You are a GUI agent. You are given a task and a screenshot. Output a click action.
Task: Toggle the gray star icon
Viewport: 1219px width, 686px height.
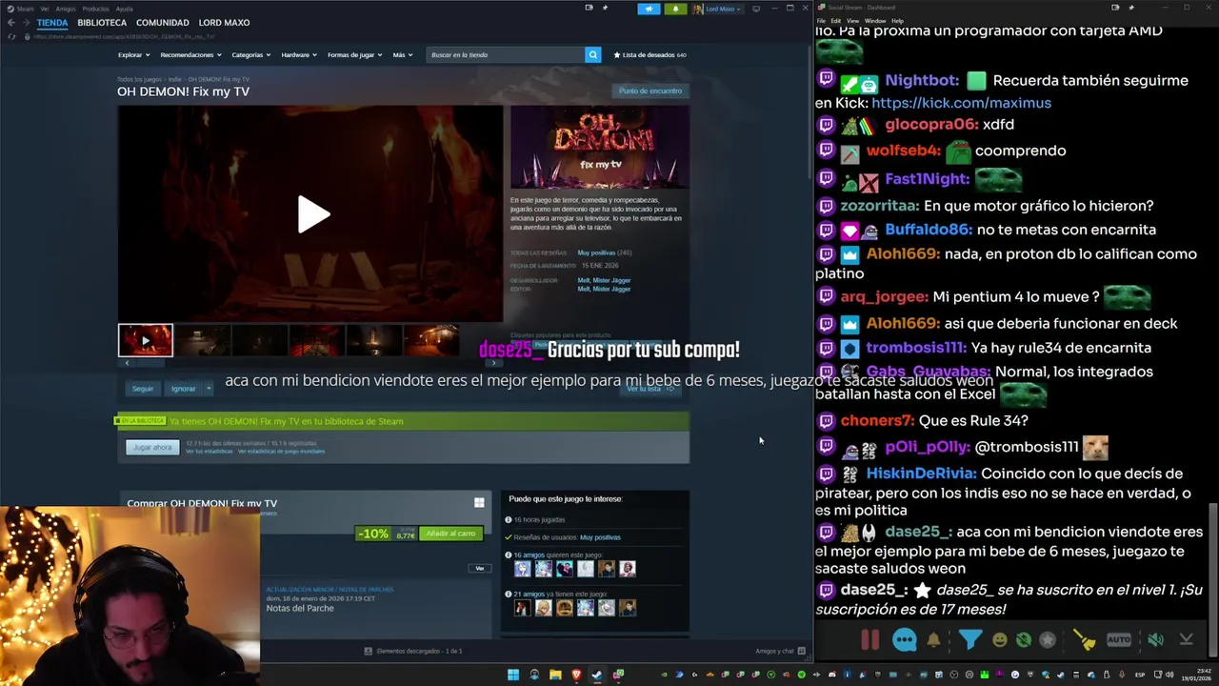click(x=1048, y=640)
